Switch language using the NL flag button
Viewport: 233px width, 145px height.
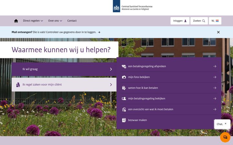click(215, 21)
